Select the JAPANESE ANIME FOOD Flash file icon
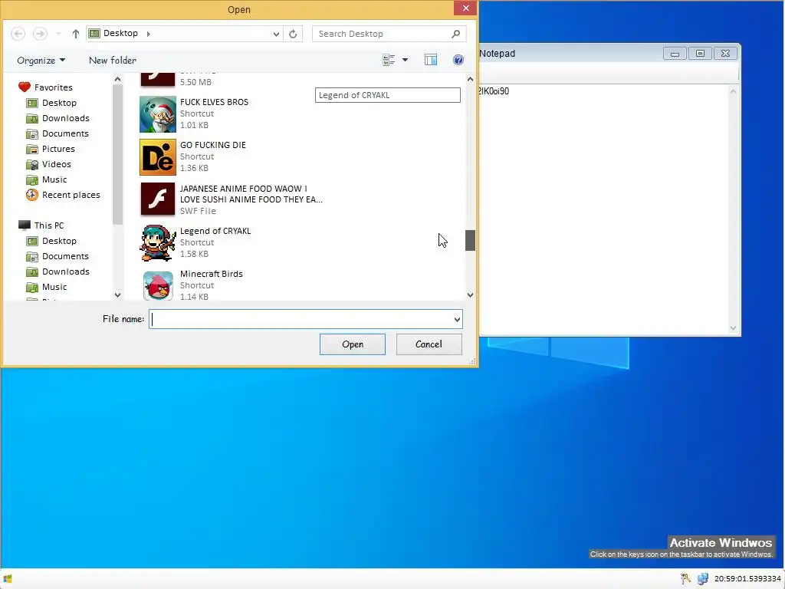This screenshot has height=589, width=785. [158, 199]
